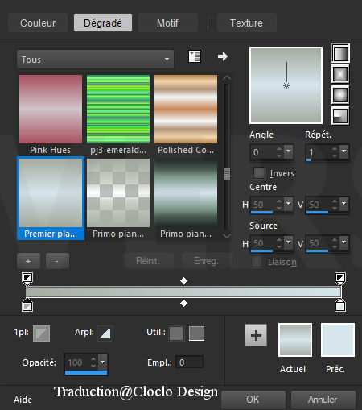Toggle the Liaison checkbox
The image size is (362, 410).
pyautogui.click(x=257, y=262)
